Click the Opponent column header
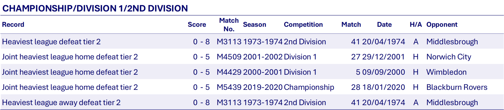Screen dimensions: 504x110 click(x=442, y=25)
